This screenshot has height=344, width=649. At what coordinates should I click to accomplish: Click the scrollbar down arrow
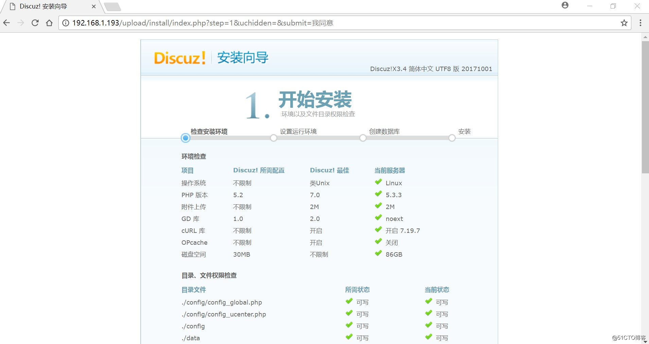[x=645, y=342]
